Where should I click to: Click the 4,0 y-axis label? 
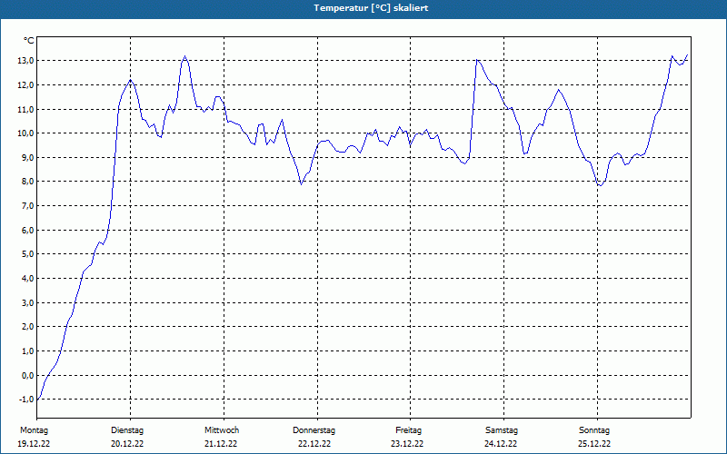(x=27, y=279)
